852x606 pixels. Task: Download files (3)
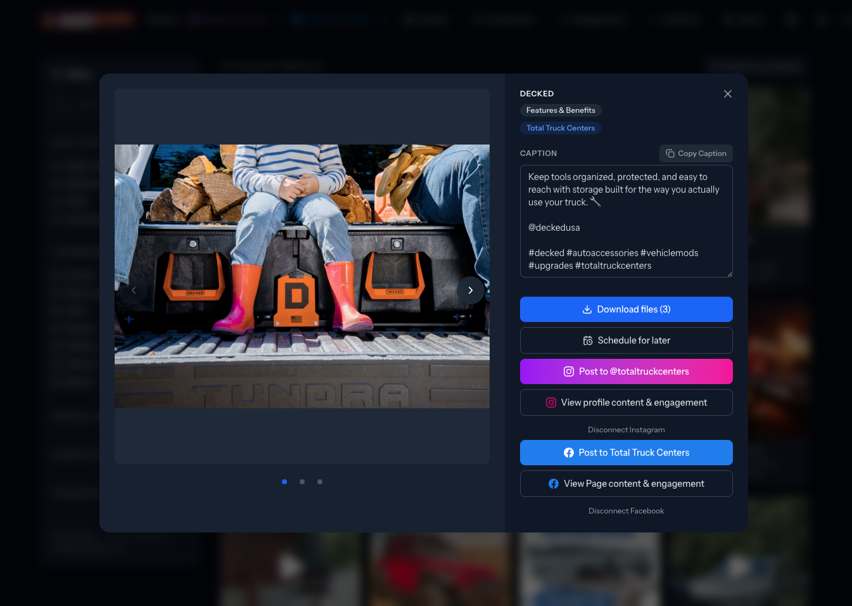[626, 309]
